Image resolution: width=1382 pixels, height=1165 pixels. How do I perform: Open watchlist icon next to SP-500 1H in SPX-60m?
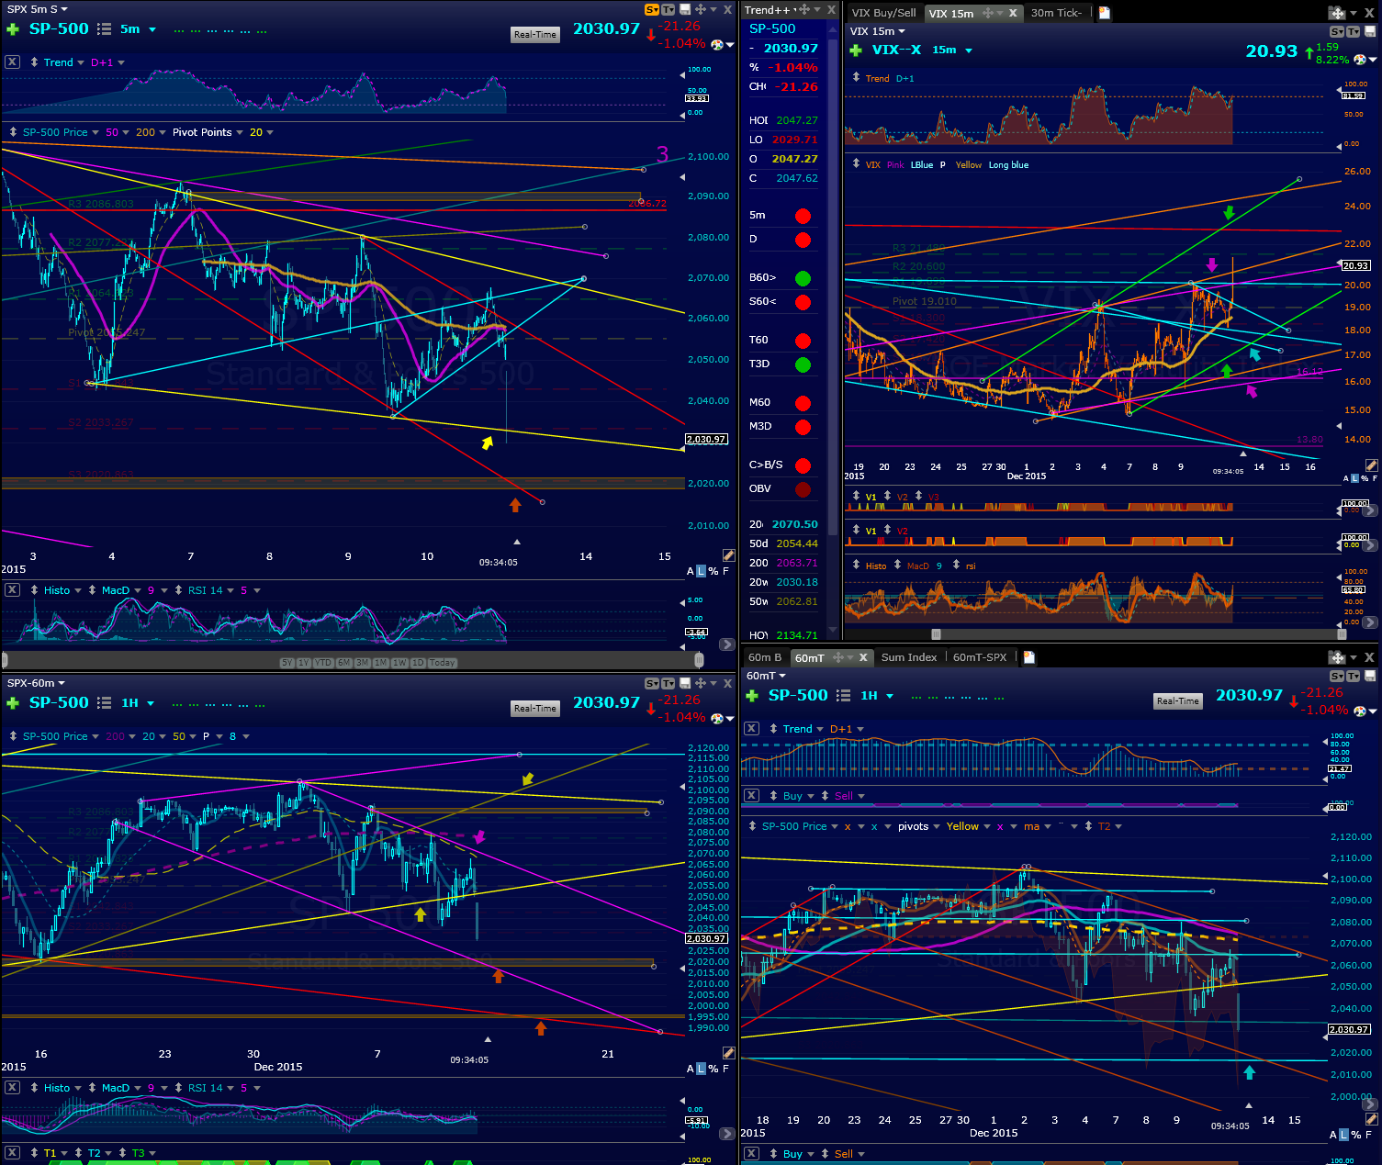(105, 703)
